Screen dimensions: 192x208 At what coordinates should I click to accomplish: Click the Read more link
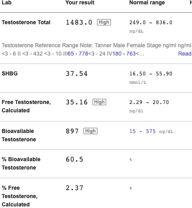[x=185, y=54]
